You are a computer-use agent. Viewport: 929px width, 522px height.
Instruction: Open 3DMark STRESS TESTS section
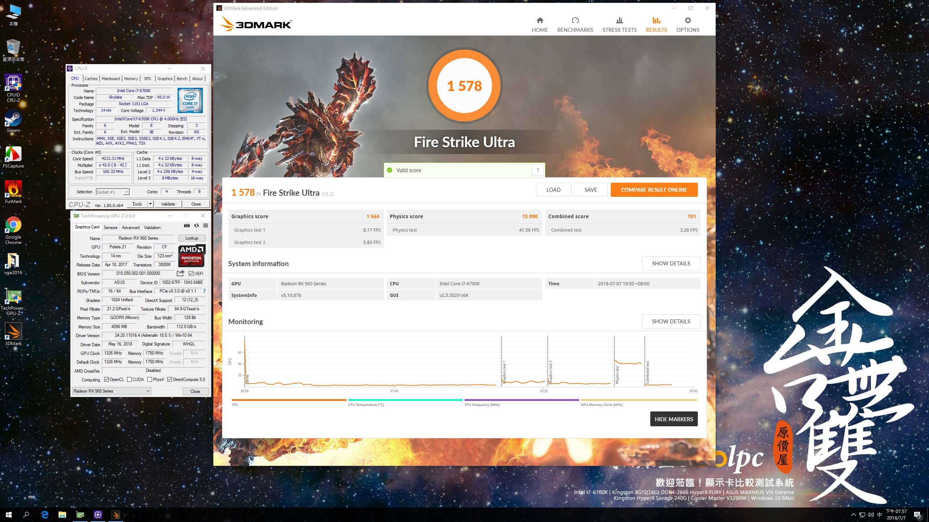(619, 25)
